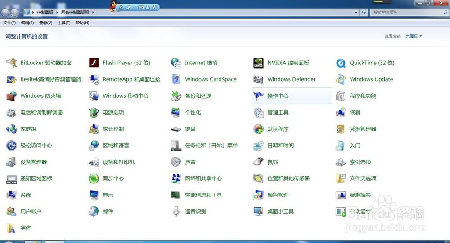Expand arrow after 控制面板 breadcrumb
This screenshot has height=243, width=450.
57,12
